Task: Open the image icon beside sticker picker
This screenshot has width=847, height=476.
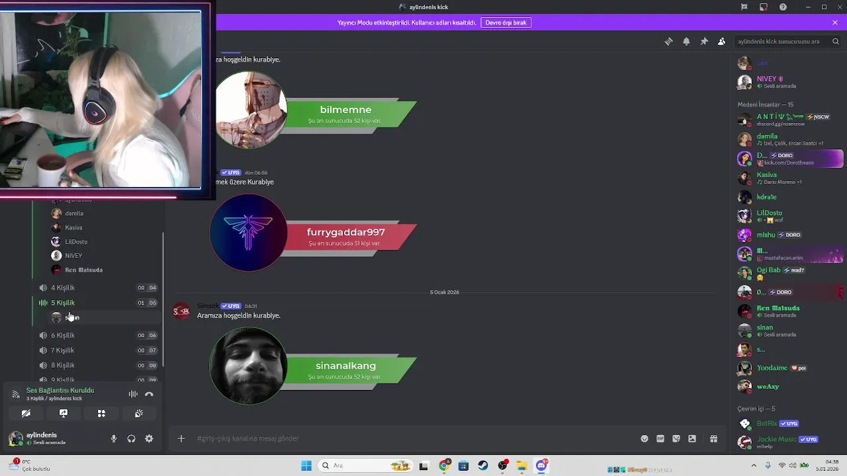Action: coord(692,438)
